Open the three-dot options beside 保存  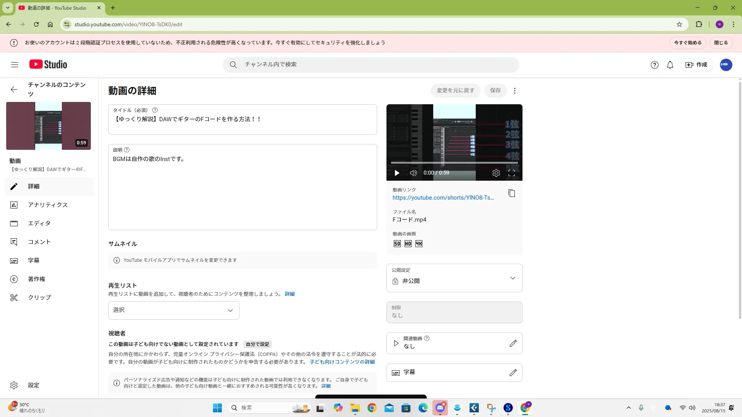click(514, 91)
